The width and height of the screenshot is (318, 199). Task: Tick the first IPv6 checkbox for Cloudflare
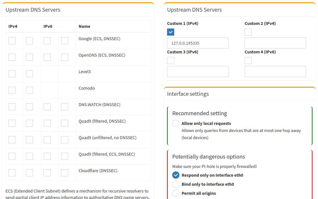point(47,172)
